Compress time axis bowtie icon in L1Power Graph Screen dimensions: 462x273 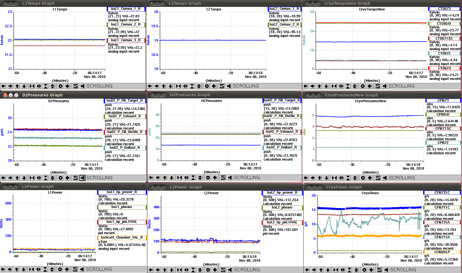[31, 269]
